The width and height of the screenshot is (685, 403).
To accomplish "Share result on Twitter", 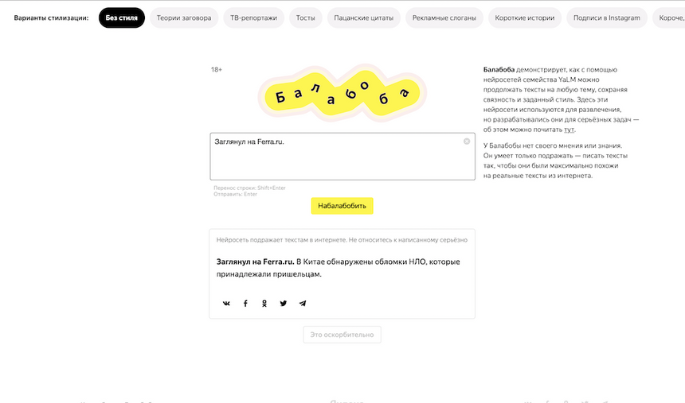I will click(x=284, y=303).
